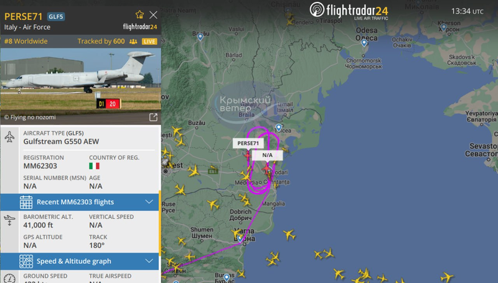Open the flightradar24 logo at top
This screenshot has height=283, width=498.
click(x=349, y=11)
